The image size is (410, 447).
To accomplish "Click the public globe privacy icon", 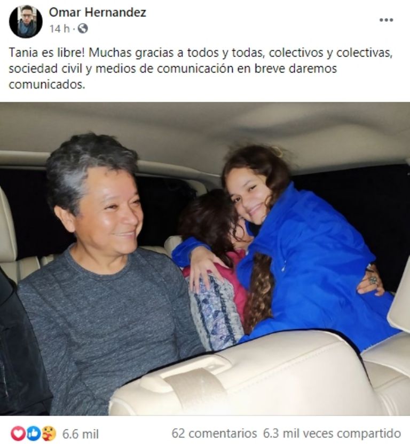I will [83, 28].
